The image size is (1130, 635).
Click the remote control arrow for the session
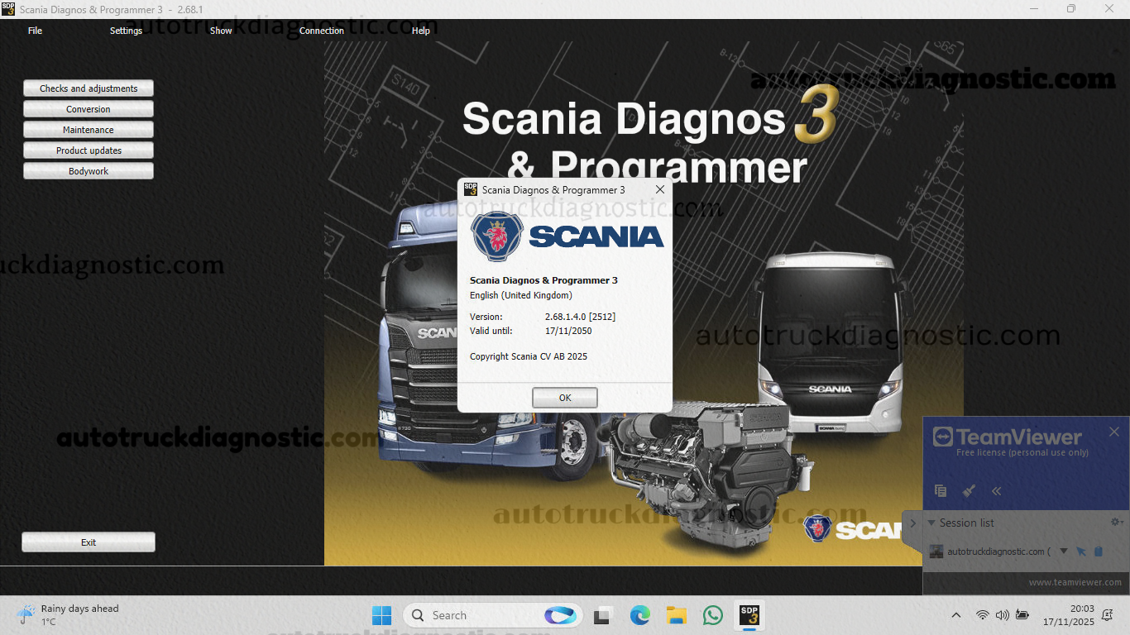(1082, 551)
